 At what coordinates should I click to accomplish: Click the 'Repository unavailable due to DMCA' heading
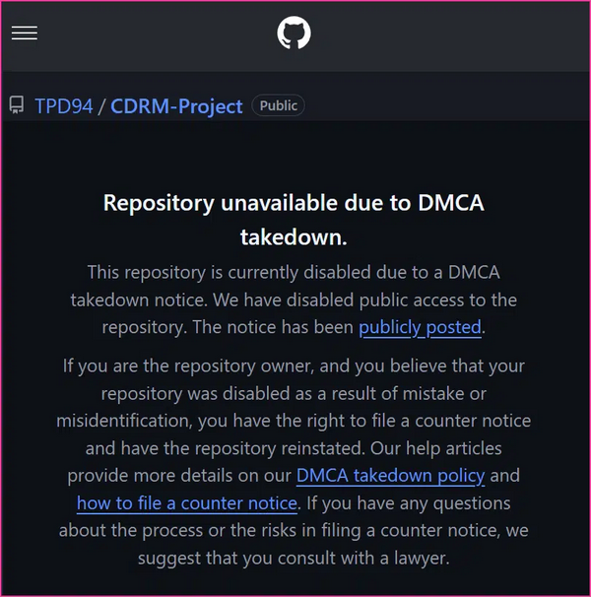294,204
